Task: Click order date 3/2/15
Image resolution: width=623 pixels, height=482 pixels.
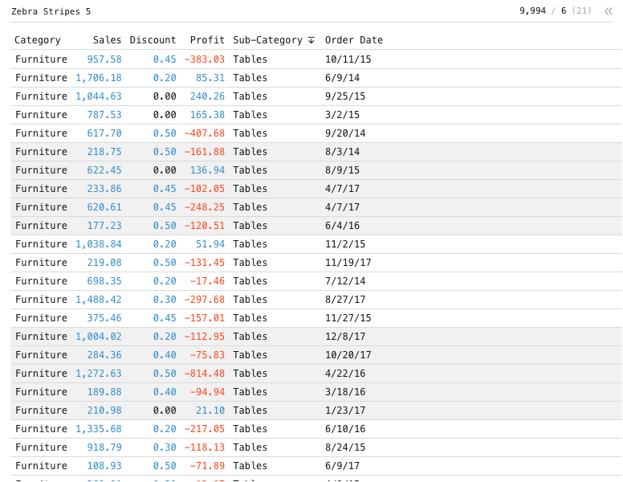Action: (343, 115)
